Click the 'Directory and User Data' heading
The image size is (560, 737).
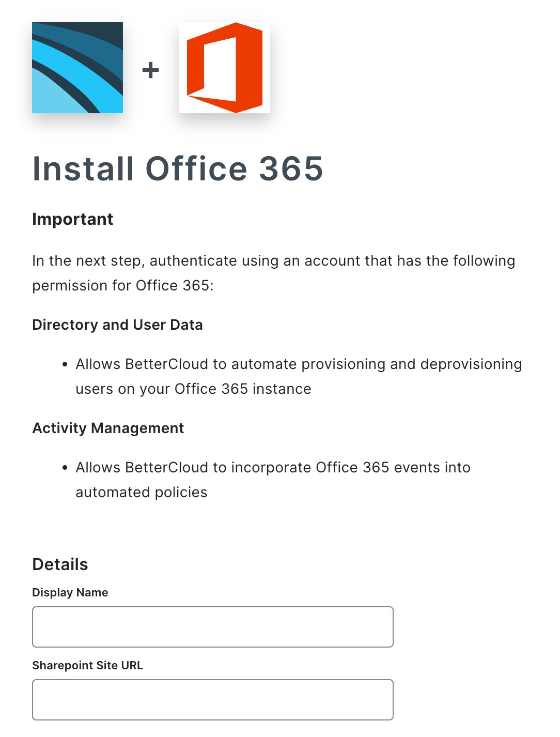118,325
